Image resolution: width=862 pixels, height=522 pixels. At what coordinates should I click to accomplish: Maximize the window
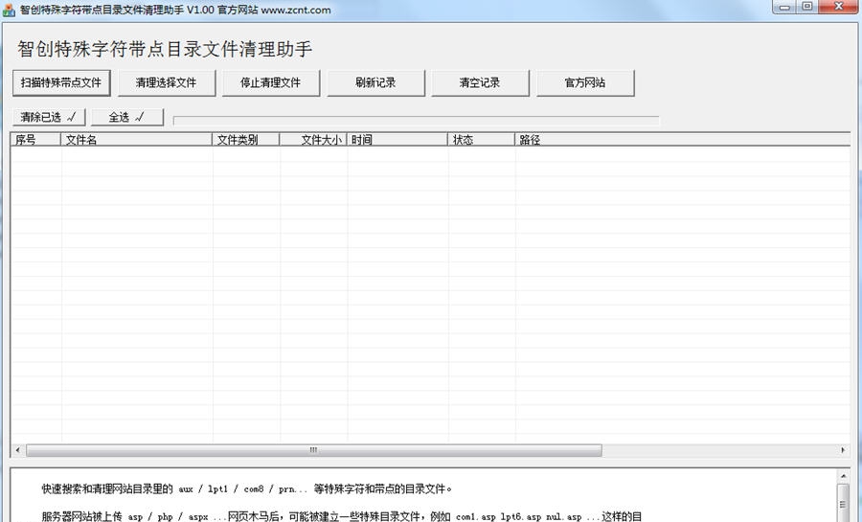pos(807,7)
